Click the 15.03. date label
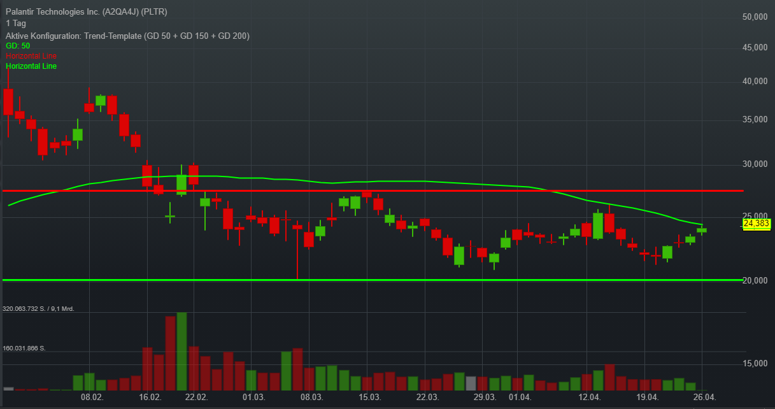775x409 pixels. coord(369,398)
